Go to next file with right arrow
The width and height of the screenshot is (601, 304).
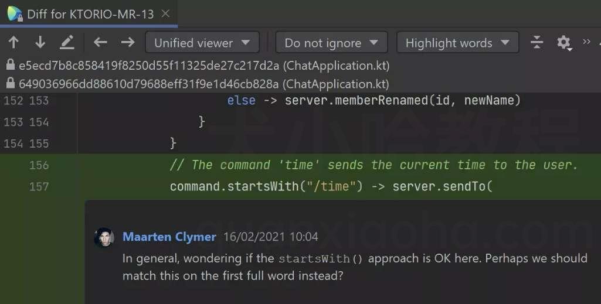pos(128,42)
